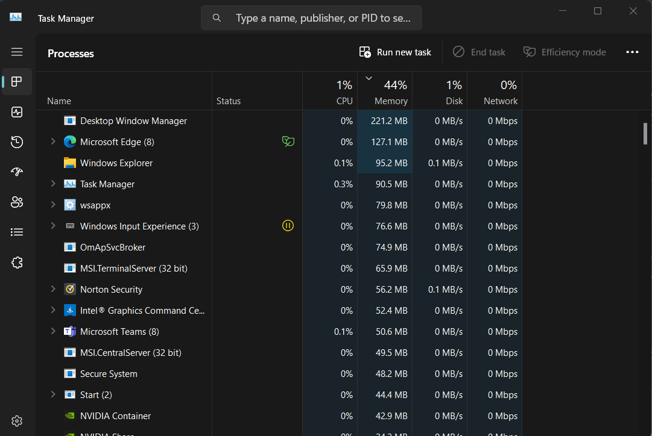Click the 221.2 MB memory value

click(389, 121)
